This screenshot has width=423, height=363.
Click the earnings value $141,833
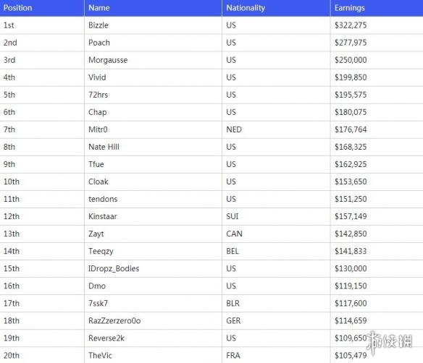(351, 251)
